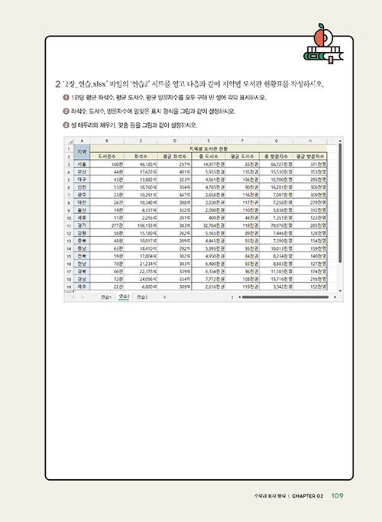Select row 3 header

coord(69,164)
